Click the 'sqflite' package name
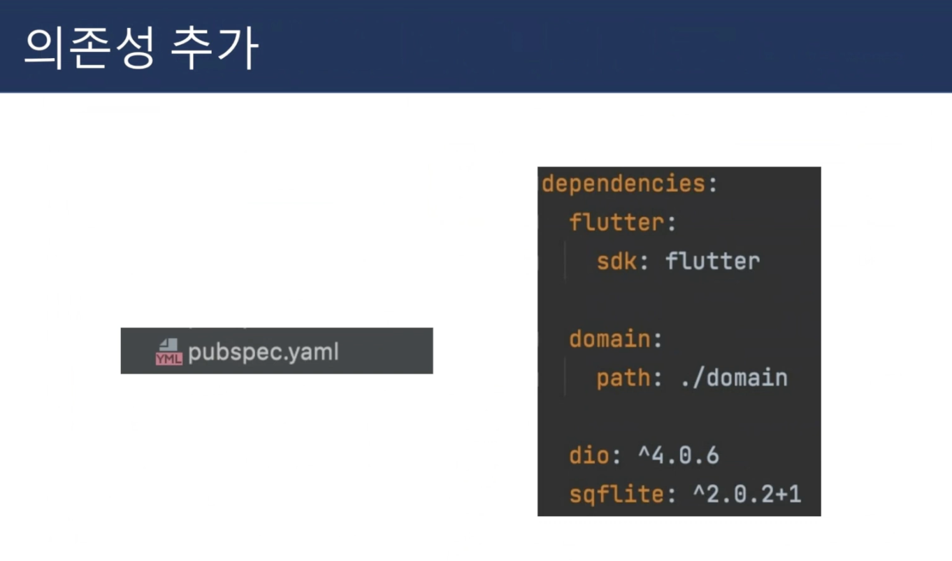Screen dimensions: 952x561 (x=616, y=495)
